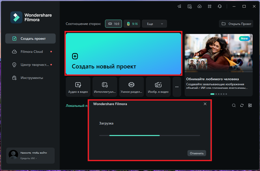The width and height of the screenshot is (260, 171).
Task: Click the Загрузка progress bar
Action: pyautogui.click(x=149, y=135)
